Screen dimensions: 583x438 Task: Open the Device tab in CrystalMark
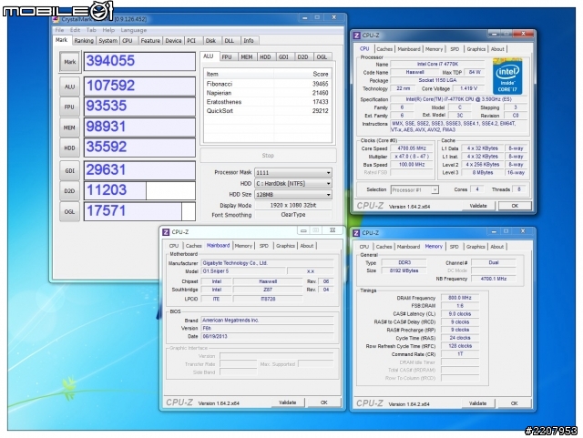click(x=173, y=41)
